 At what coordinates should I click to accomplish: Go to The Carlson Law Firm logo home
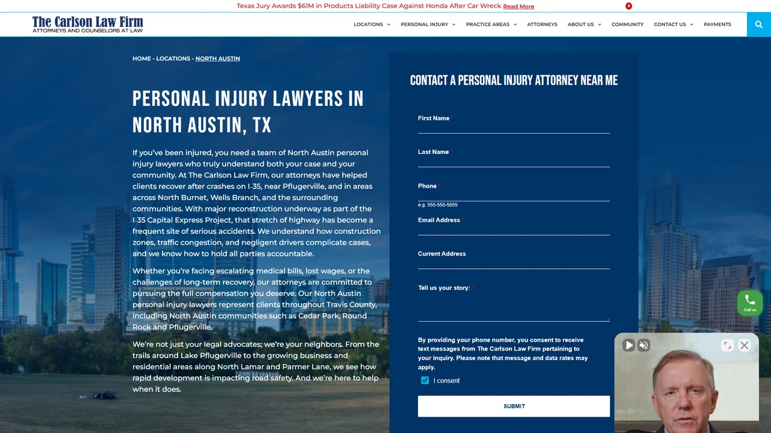tap(88, 25)
